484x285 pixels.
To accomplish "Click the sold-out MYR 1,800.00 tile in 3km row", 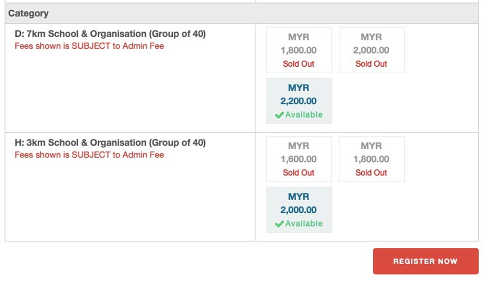I will click(x=371, y=159).
